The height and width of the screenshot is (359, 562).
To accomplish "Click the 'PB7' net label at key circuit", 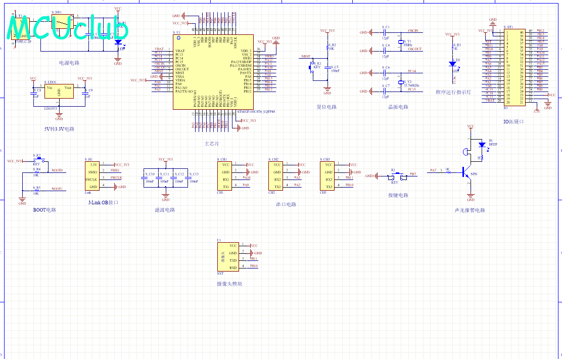I will 413,174.
